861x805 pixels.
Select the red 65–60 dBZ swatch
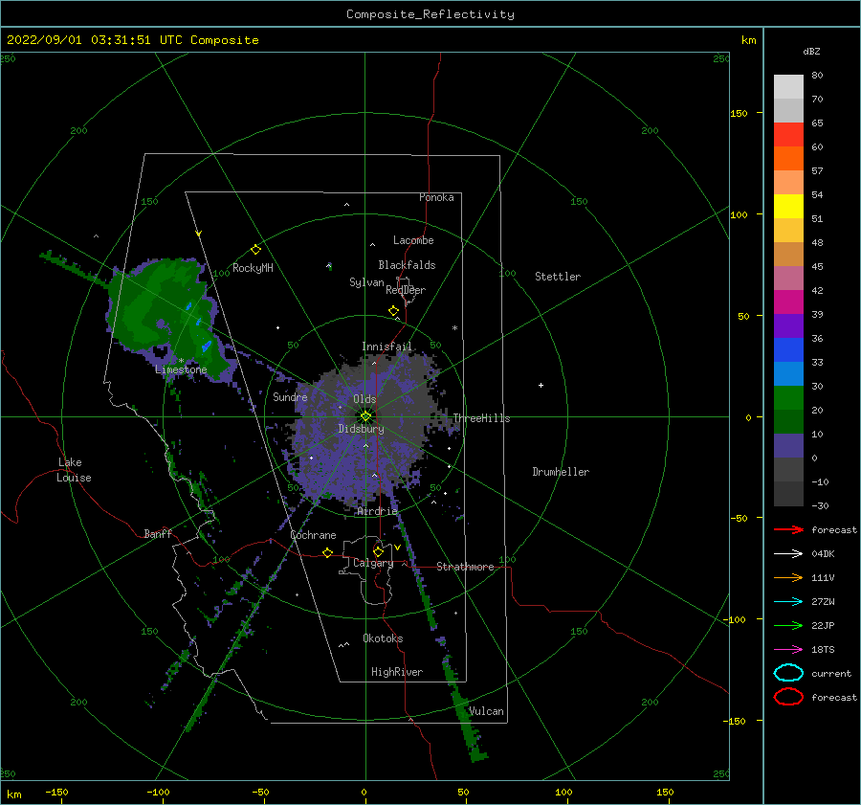pyautogui.click(x=788, y=135)
